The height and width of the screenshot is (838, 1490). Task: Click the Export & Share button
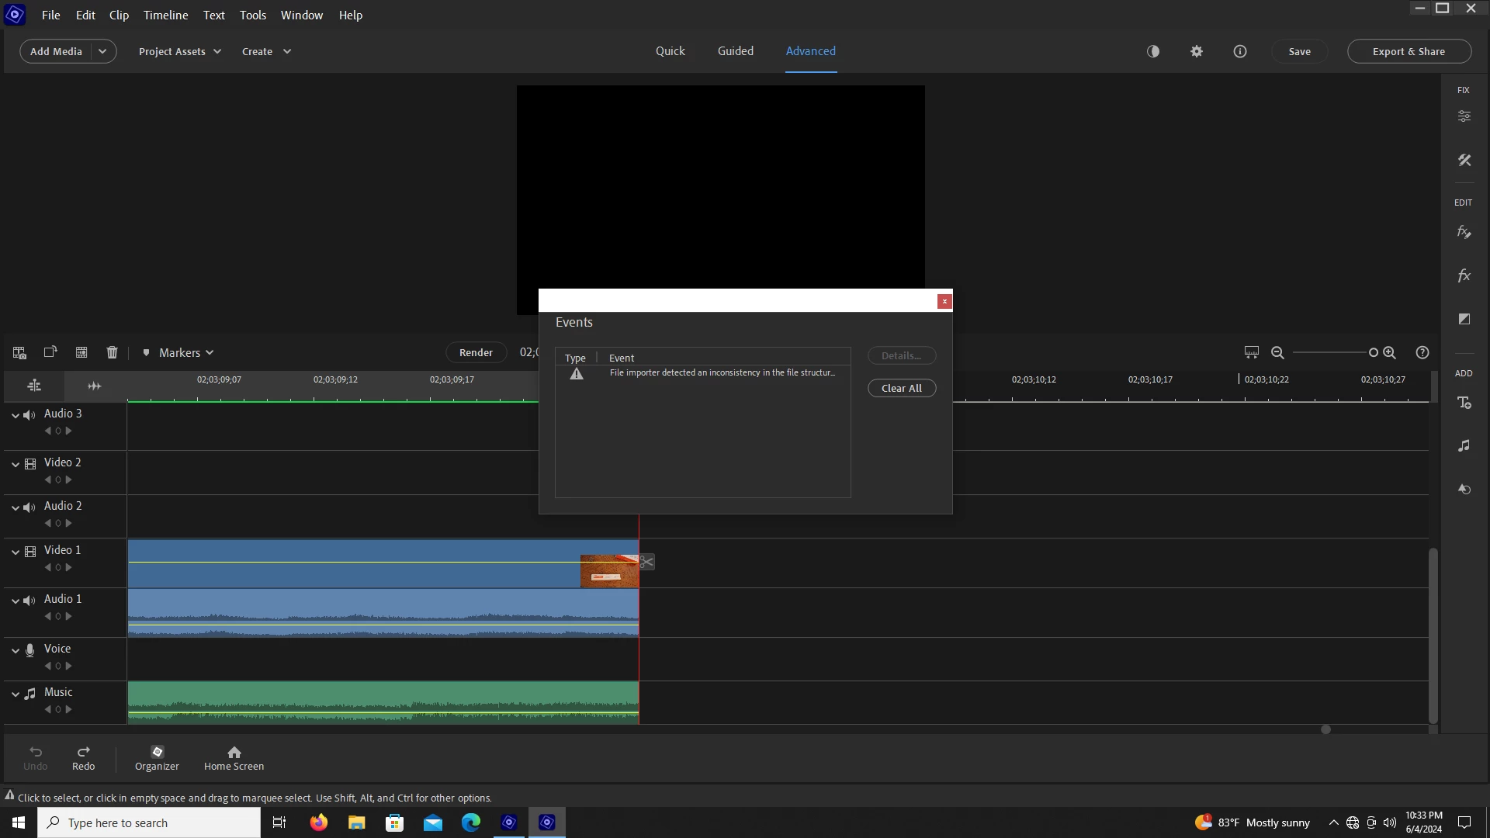point(1409,51)
